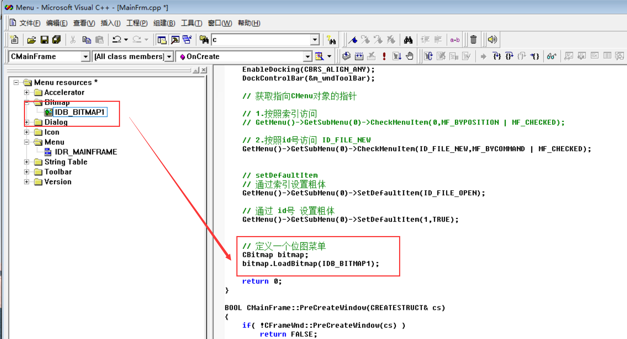Viewport: 627px width, 339px height.
Task: Expand the Dialog folder
Action: coord(27,122)
